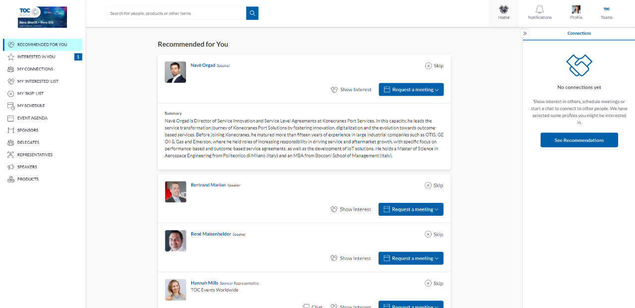Click the Delegates icon

[10, 142]
